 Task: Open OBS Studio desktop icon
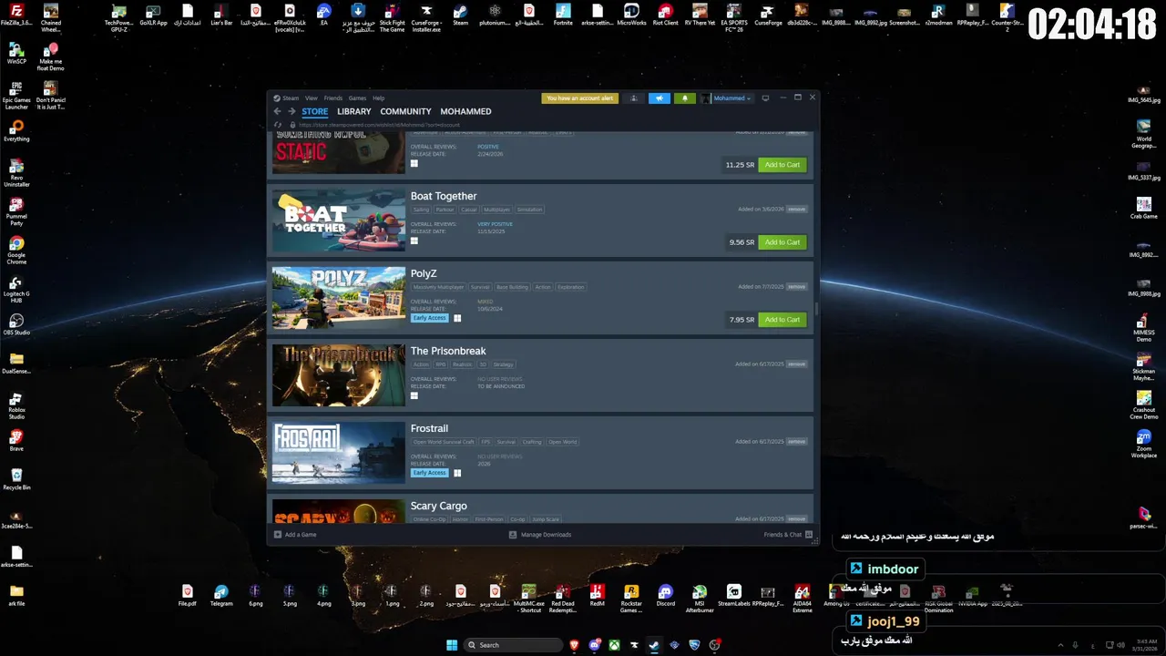(16, 325)
